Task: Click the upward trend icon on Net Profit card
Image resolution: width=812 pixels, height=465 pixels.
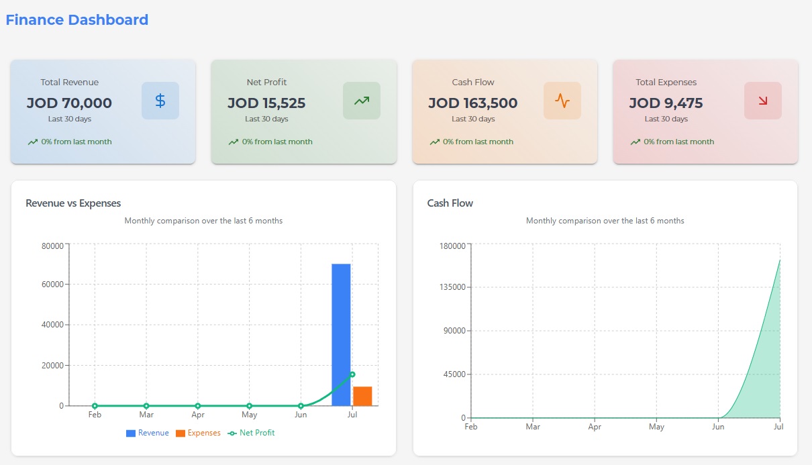Action: pyautogui.click(x=361, y=99)
